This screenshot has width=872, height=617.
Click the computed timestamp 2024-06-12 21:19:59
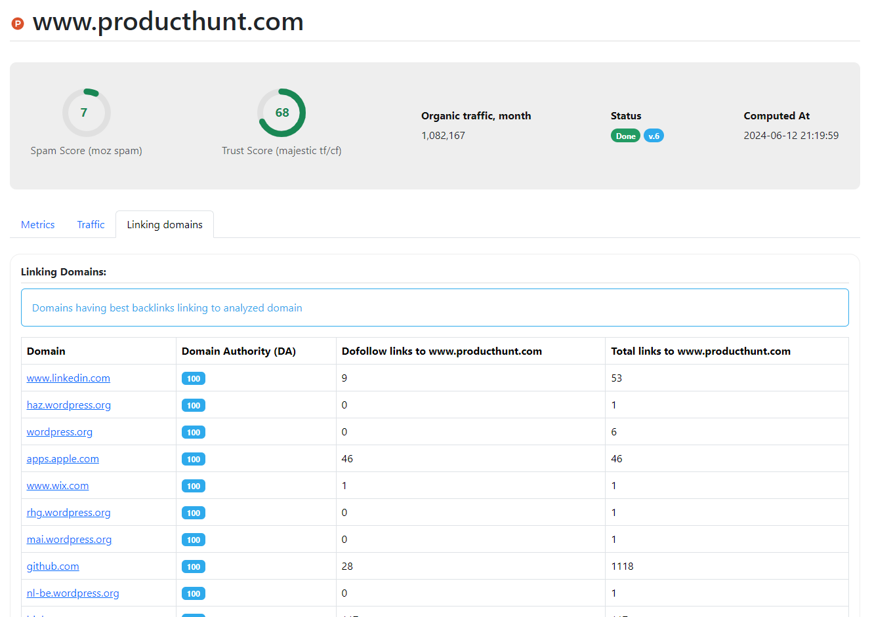click(x=791, y=136)
